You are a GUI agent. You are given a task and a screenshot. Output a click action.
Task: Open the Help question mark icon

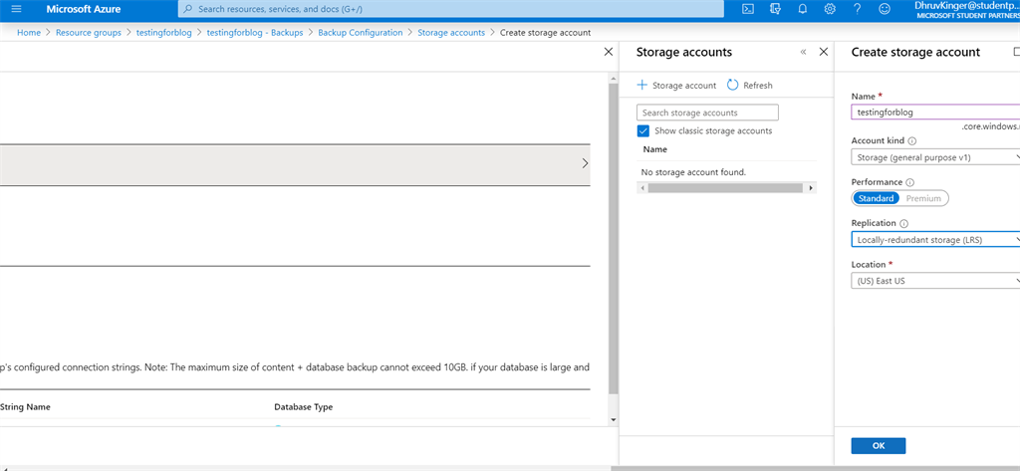tap(857, 9)
